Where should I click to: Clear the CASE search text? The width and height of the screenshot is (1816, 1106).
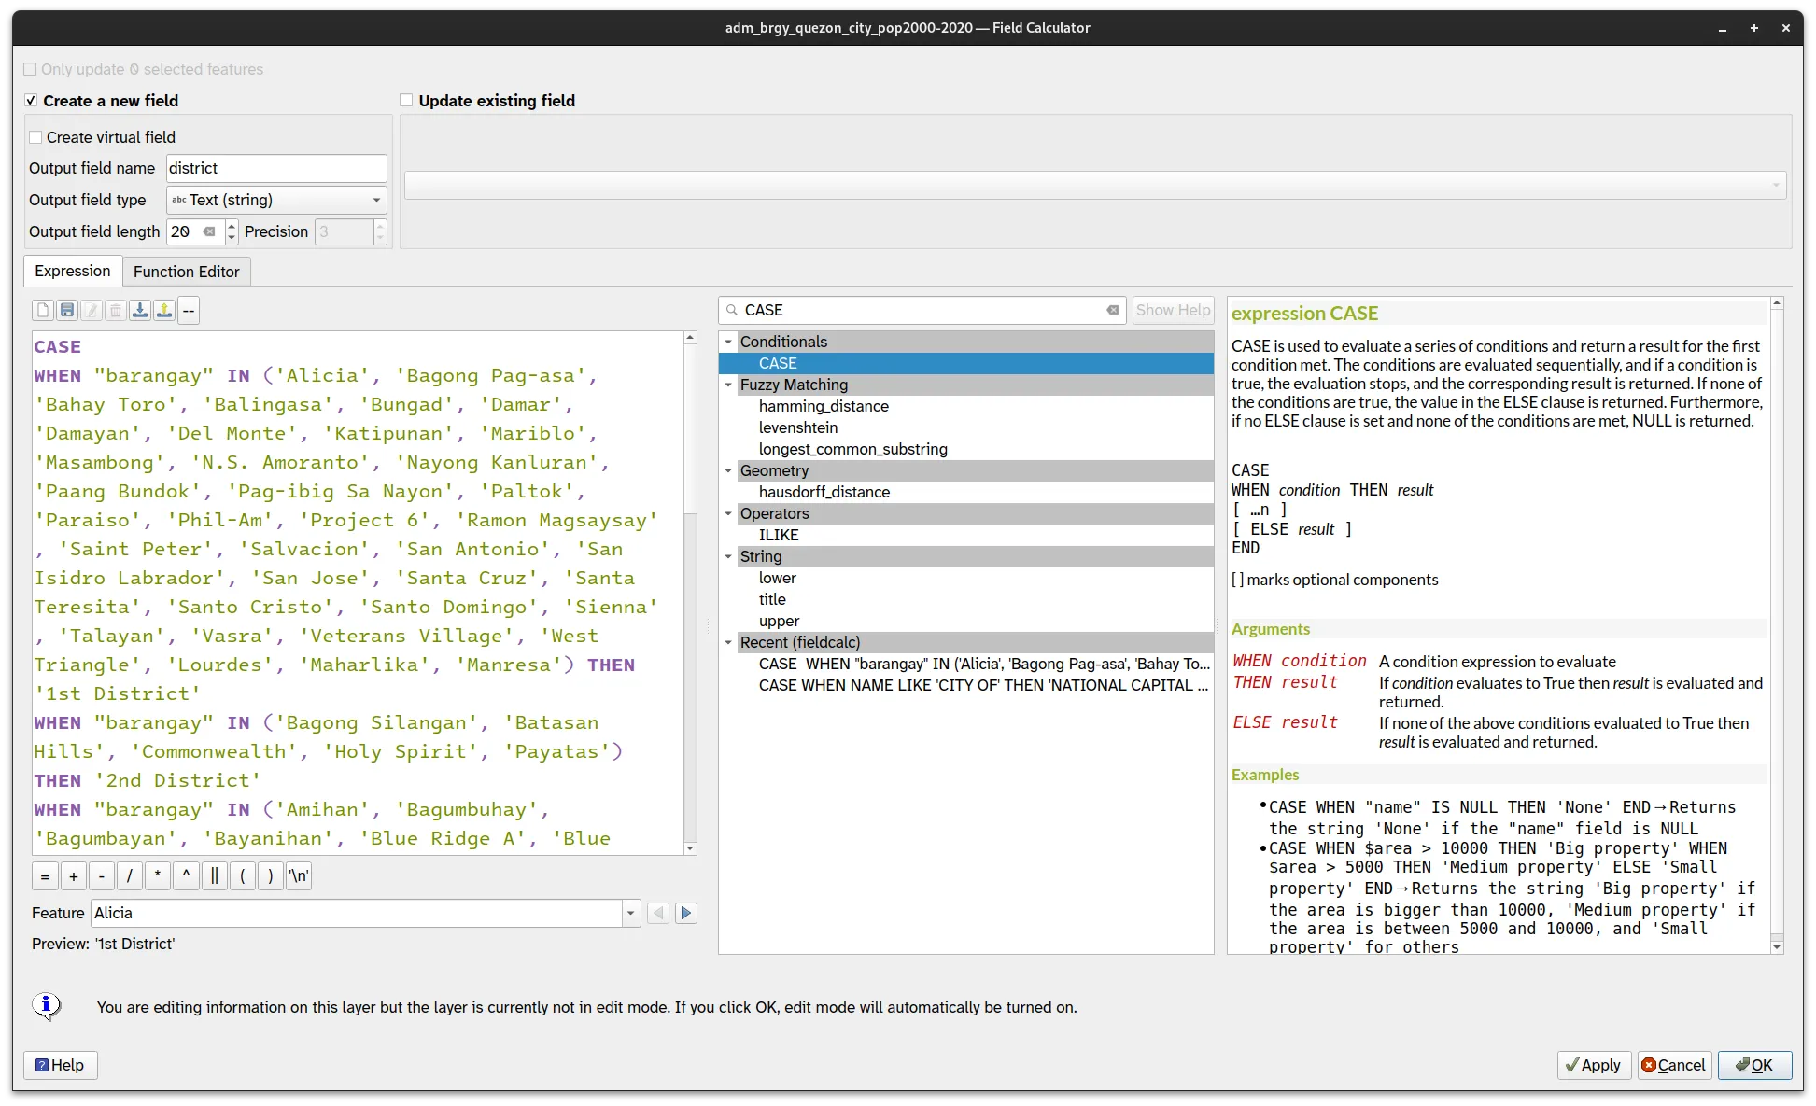click(x=1112, y=310)
